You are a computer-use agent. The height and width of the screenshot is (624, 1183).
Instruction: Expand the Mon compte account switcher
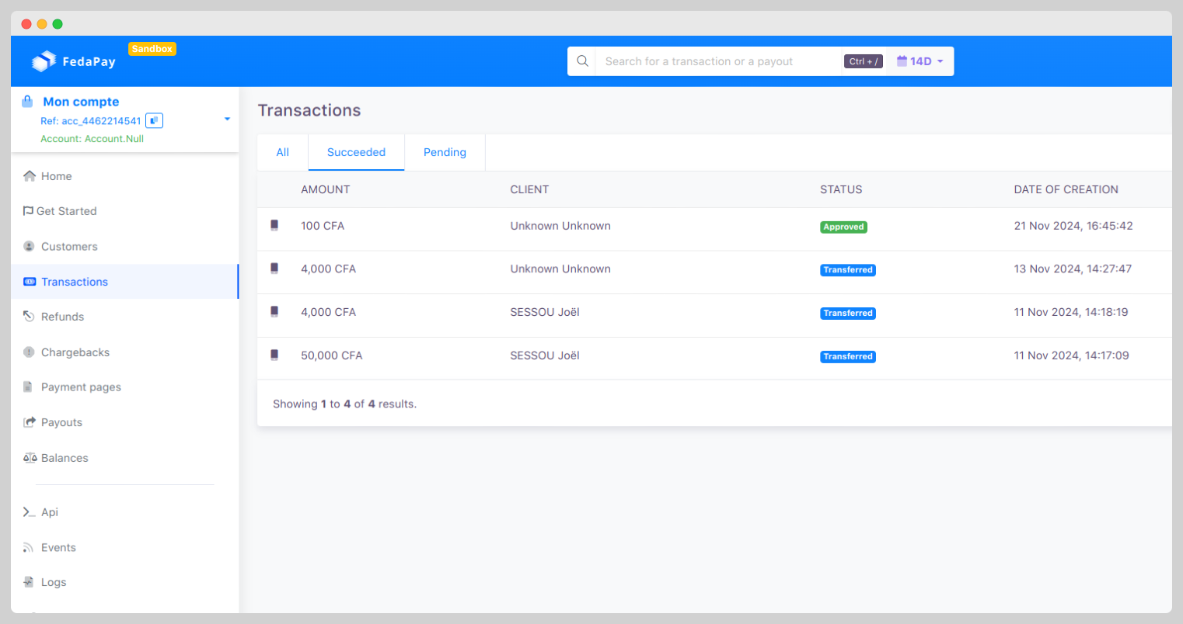click(226, 120)
